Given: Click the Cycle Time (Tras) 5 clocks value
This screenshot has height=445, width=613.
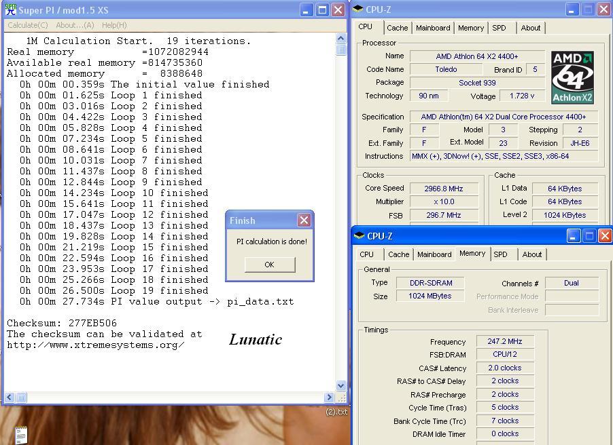Looking at the screenshot, I should pos(505,407).
